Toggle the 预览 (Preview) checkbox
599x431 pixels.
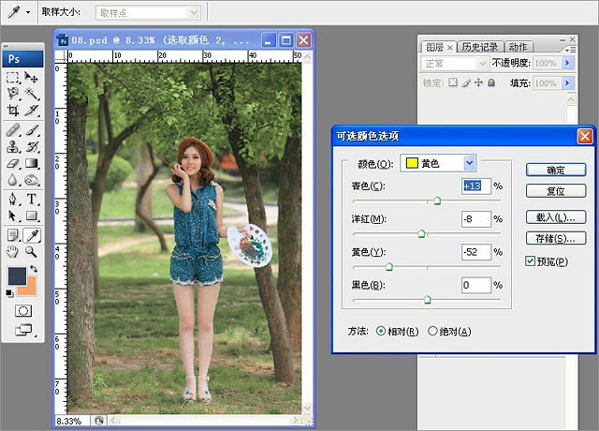[x=531, y=261]
